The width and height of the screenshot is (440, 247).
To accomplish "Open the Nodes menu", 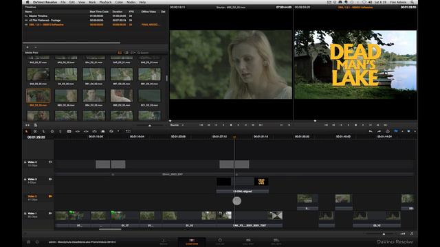I will pyautogui.click(x=131, y=2).
